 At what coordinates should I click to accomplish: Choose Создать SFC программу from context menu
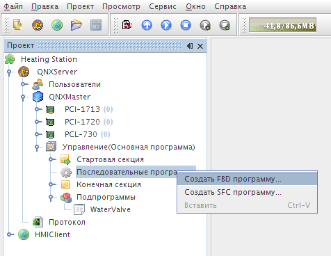point(247,192)
